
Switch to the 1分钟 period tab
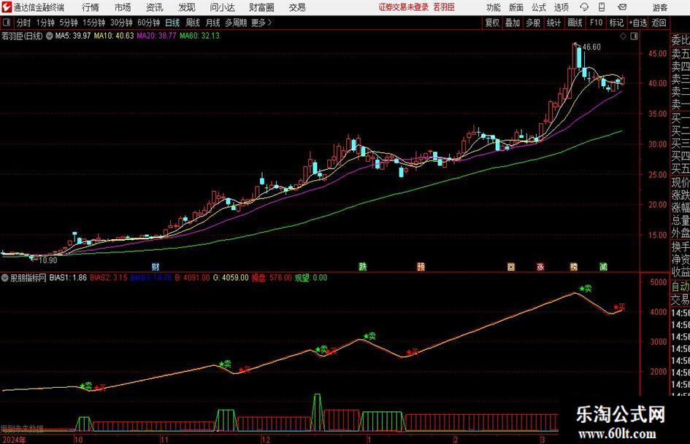[x=45, y=23]
